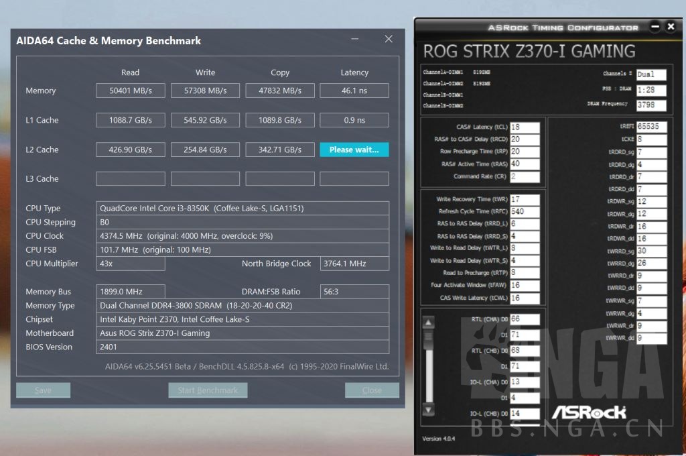Click the CAS Write Latency (tCWL) field
686x456 pixels.
coord(525,298)
